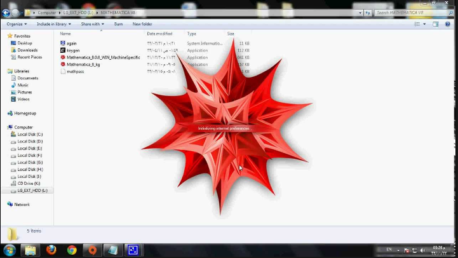
Task: Open the Videos library
Action: click(x=24, y=99)
